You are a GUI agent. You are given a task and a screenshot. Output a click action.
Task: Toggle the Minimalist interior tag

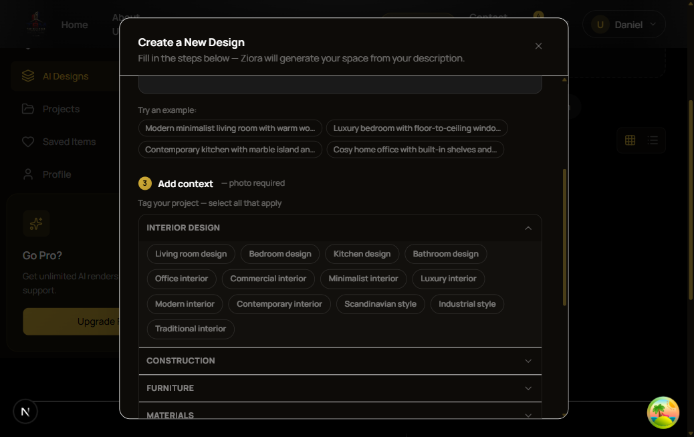click(x=363, y=279)
